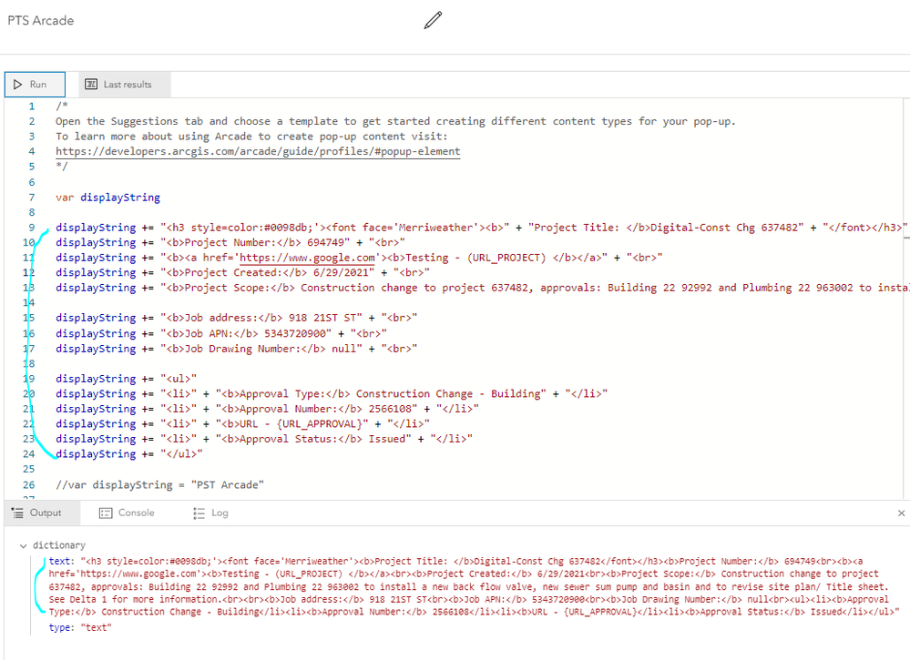Click the Output list icon
The image size is (910, 660).
[x=17, y=513]
